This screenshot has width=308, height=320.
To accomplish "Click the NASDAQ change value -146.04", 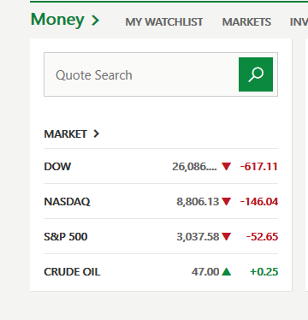I will pyautogui.click(x=259, y=202).
